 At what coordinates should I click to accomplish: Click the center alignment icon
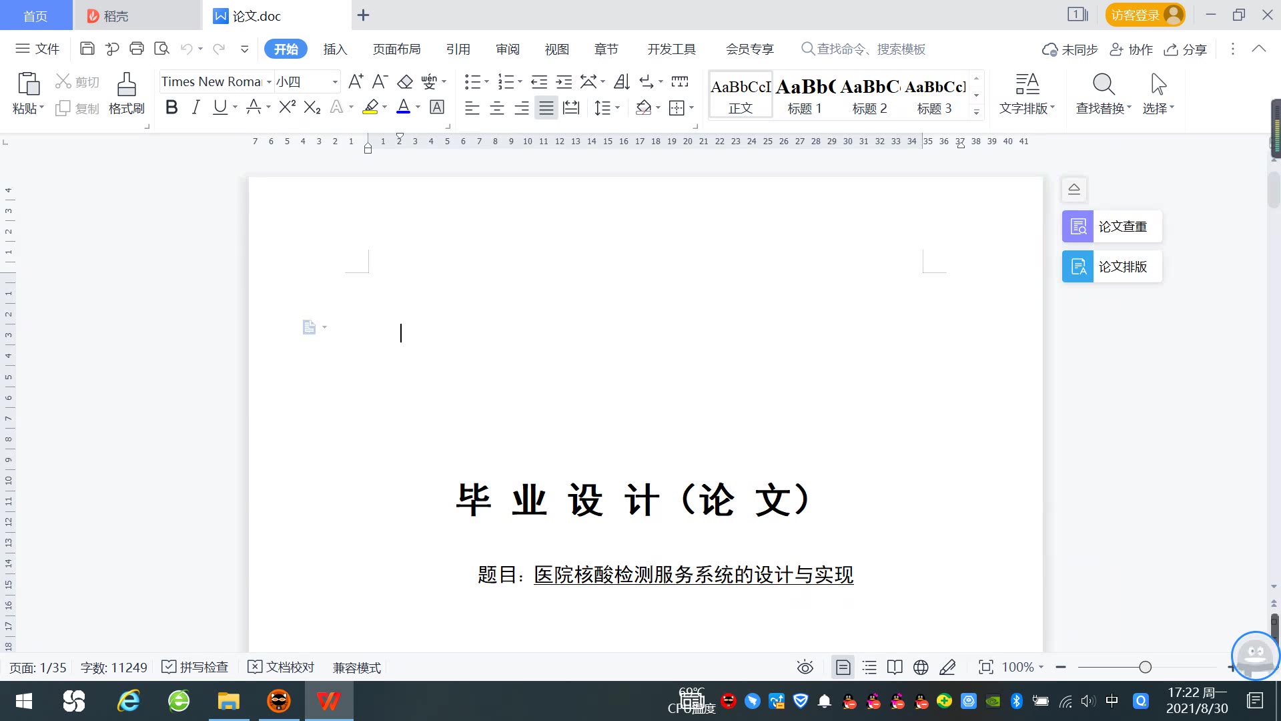[x=496, y=107]
